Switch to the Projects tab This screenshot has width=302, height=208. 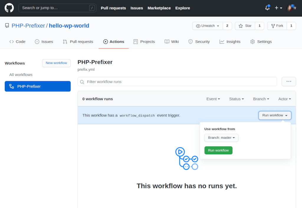click(x=144, y=42)
